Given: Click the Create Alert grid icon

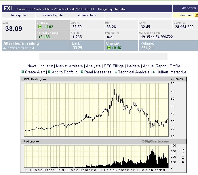Looking at the screenshot, I should pos(23,72).
